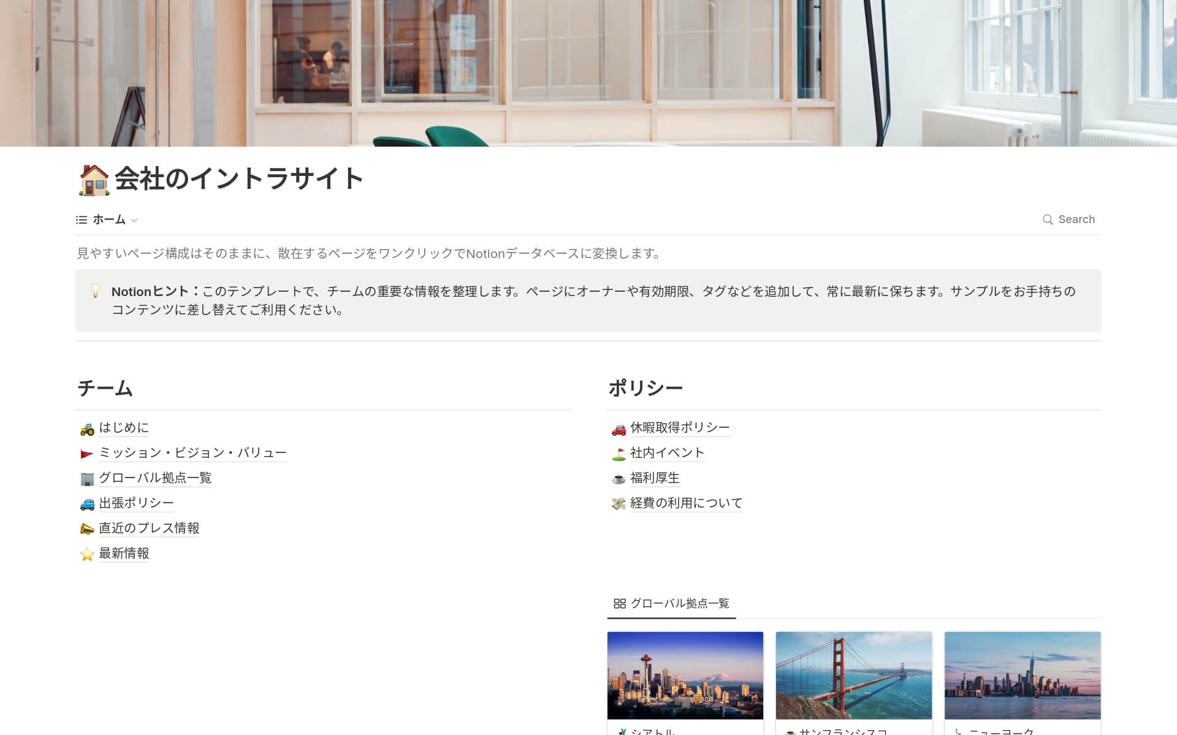This screenshot has height=735, width=1177.
Task: Click the gallery view icon before グローバル拠点一覧
Action: 619,604
